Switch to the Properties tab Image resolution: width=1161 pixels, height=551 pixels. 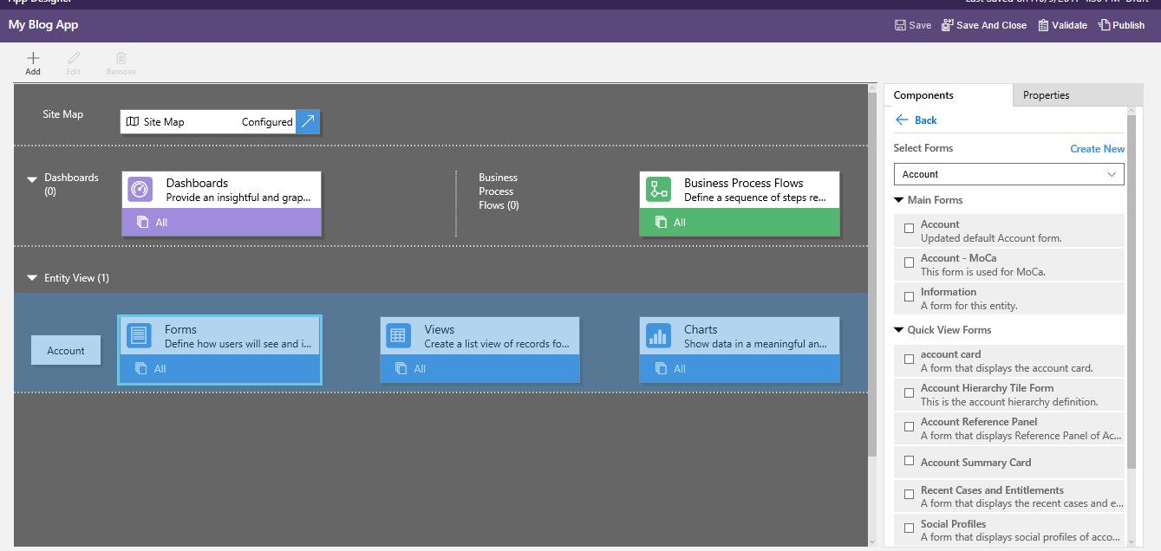click(1046, 95)
